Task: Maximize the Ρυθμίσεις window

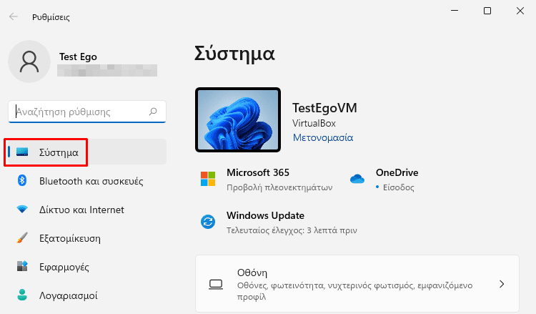Action: point(487,11)
